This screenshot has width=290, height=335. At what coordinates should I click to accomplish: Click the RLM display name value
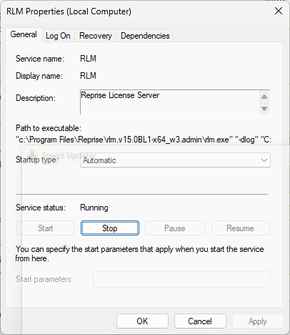(x=88, y=76)
